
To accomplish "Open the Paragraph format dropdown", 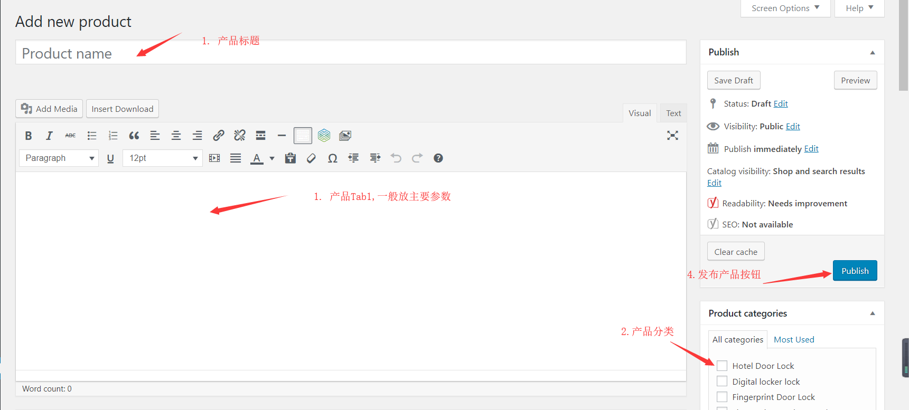I will pyautogui.click(x=59, y=158).
